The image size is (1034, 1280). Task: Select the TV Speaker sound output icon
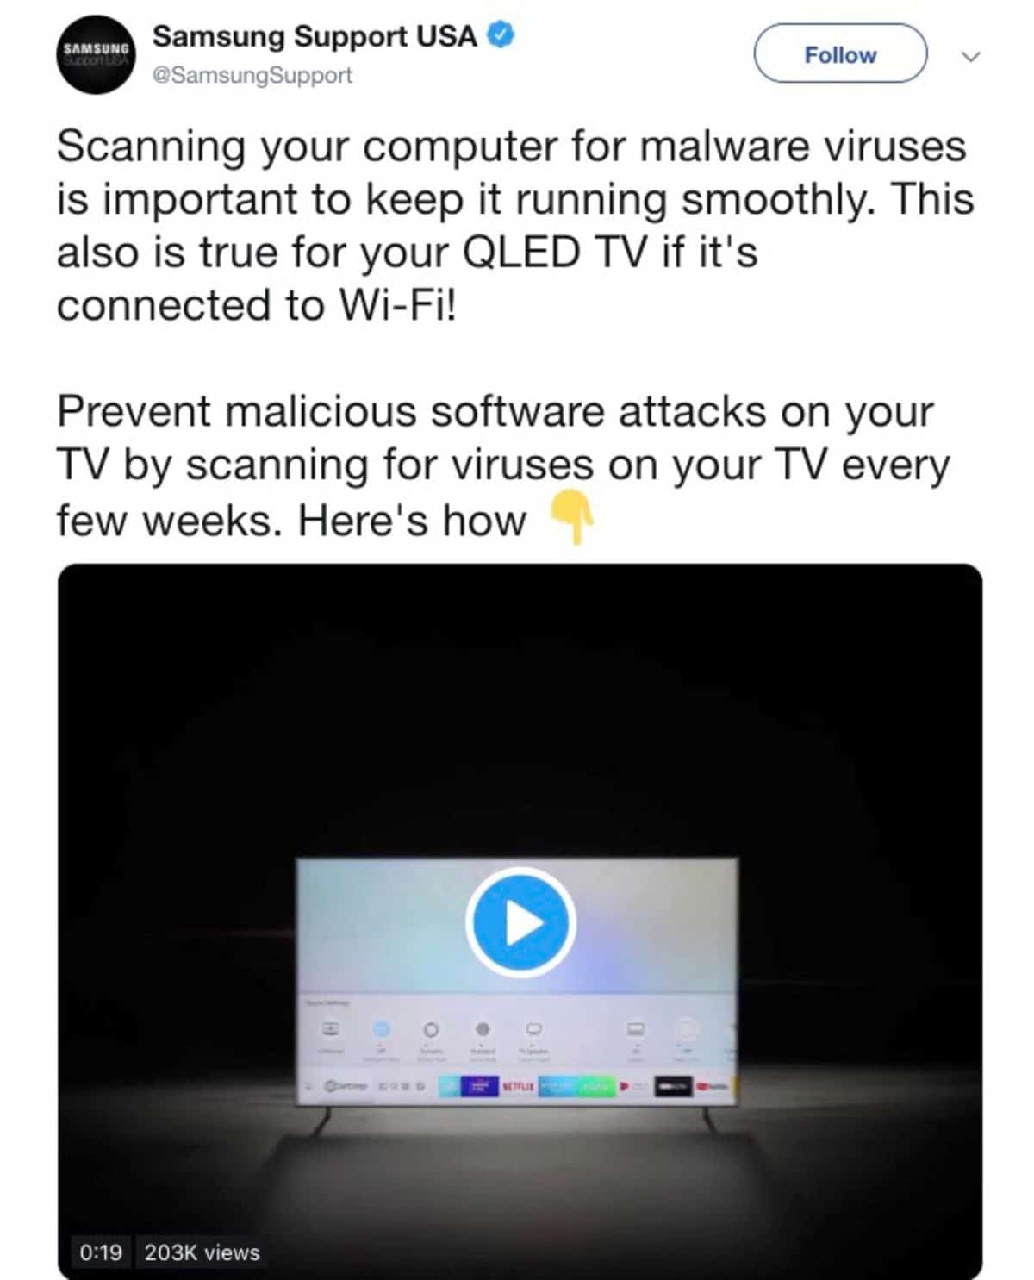tap(534, 1029)
